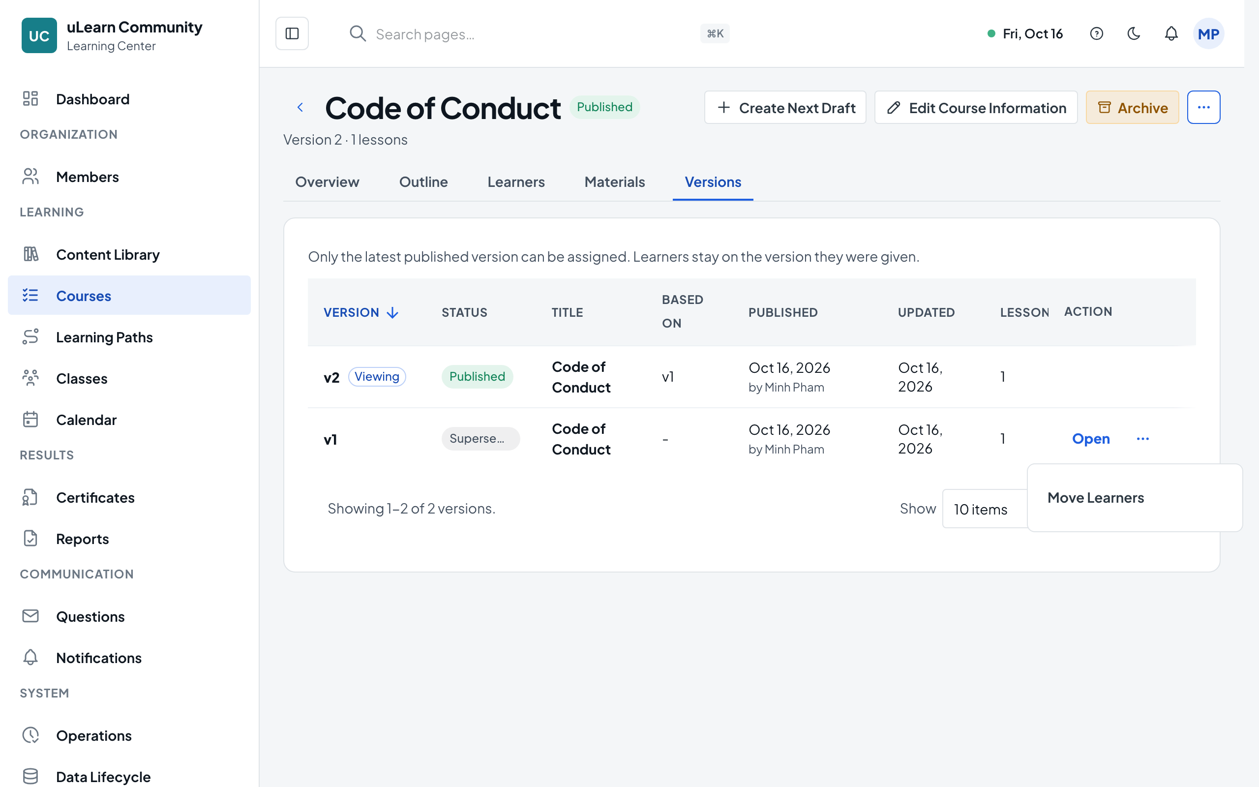Open the notifications bell in header
Screen dimensions: 1259x787
click(1171, 34)
